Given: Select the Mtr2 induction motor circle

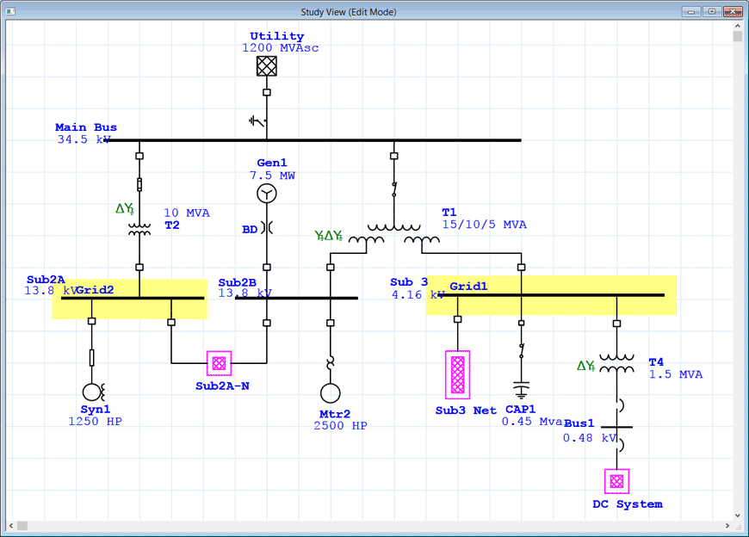Looking at the screenshot, I should coord(330,393).
